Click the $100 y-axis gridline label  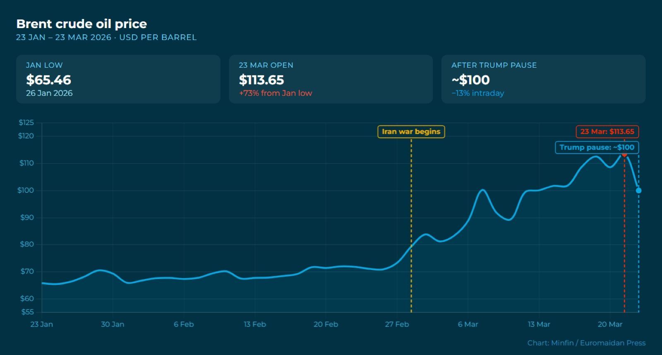click(26, 190)
